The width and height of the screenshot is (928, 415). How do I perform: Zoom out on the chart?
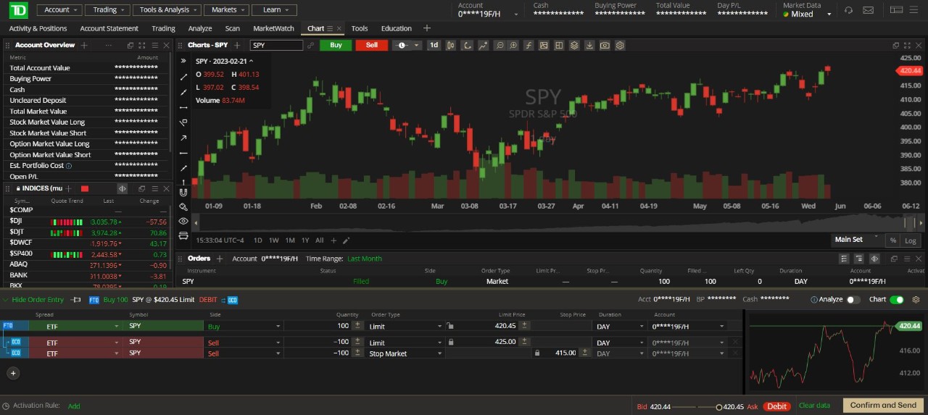click(499, 45)
